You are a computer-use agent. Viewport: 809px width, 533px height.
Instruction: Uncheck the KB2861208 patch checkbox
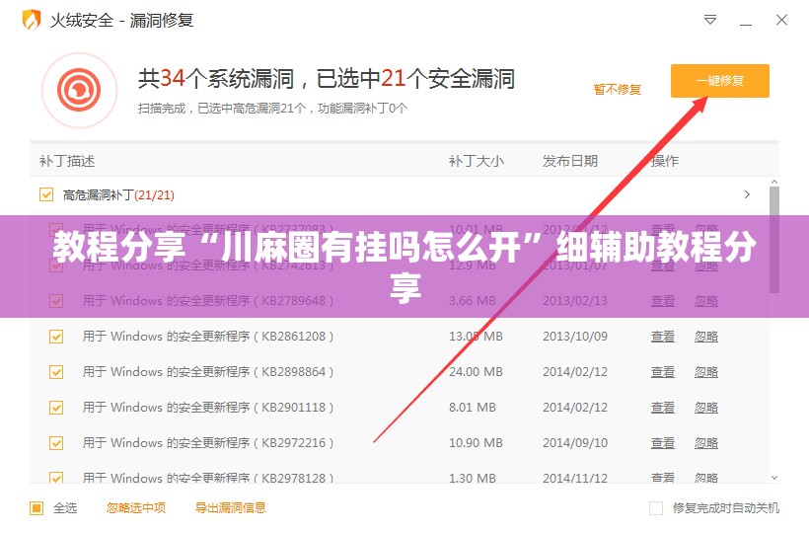tap(56, 337)
